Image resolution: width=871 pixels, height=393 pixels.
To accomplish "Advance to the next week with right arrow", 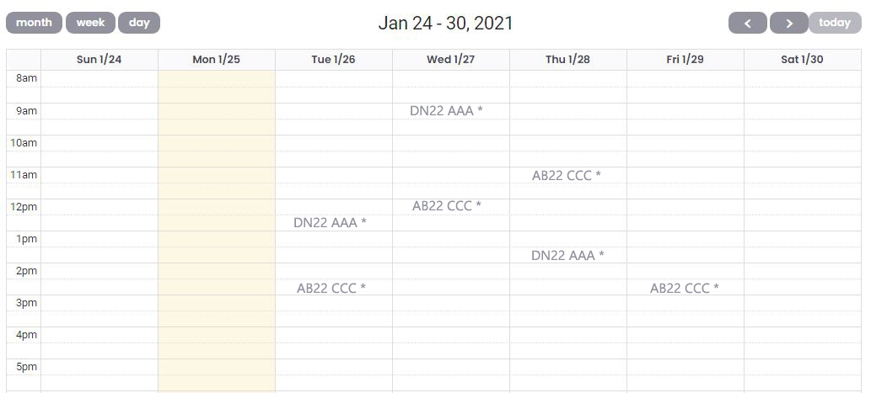I will click(x=788, y=24).
